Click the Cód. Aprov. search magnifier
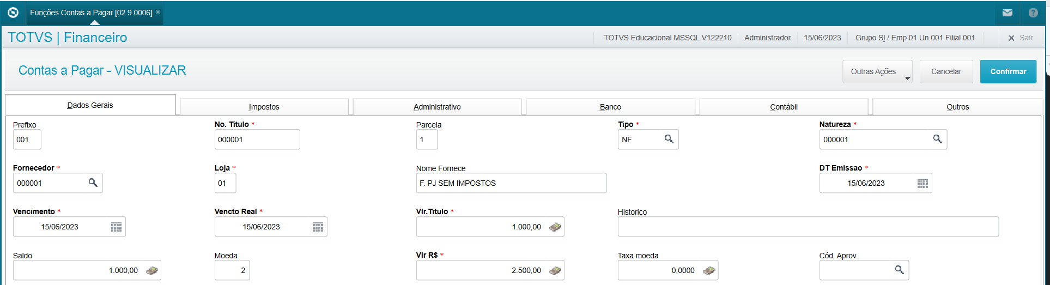The image size is (1050, 285). (899, 270)
